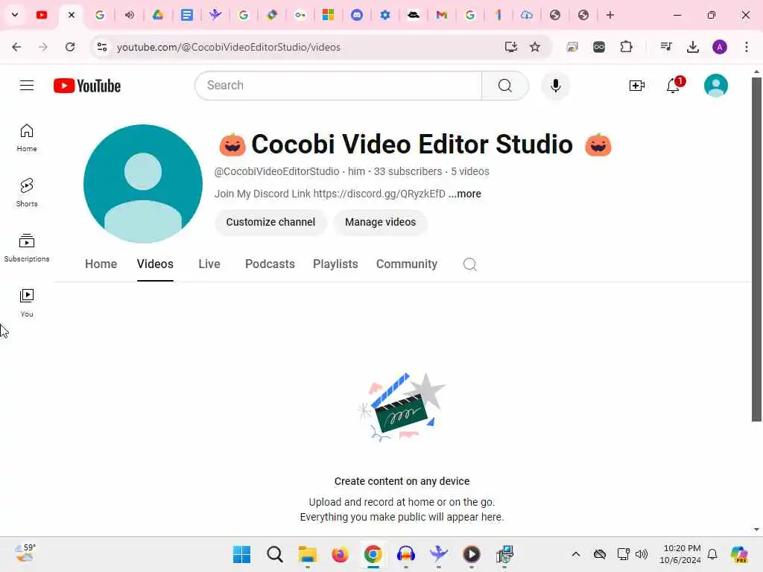Image resolution: width=763 pixels, height=572 pixels.
Task: Open the Extensions puzzle icon
Action: coord(626,47)
